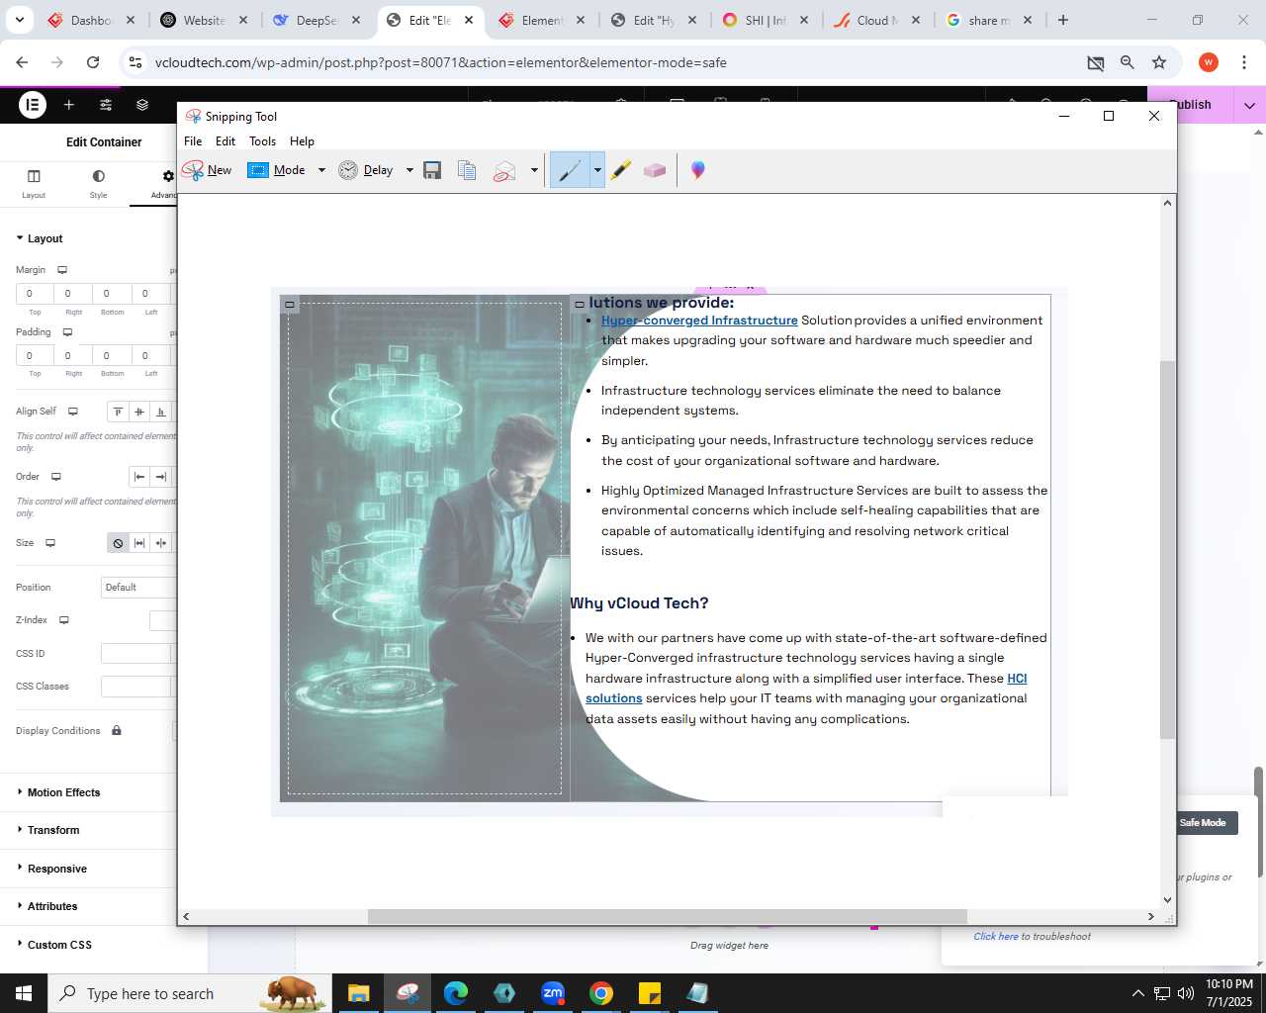Set Align Self to end (bottom)
Screen dimensions: 1266x1013
point(161,412)
